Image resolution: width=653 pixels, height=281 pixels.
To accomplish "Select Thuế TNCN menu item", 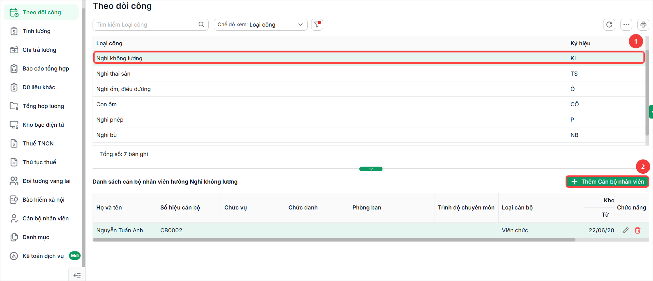I will click(x=38, y=143).
